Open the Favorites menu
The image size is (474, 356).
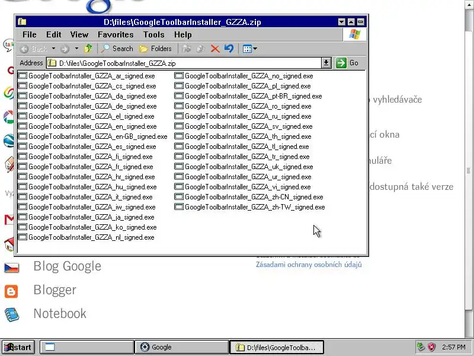[116, 34]
